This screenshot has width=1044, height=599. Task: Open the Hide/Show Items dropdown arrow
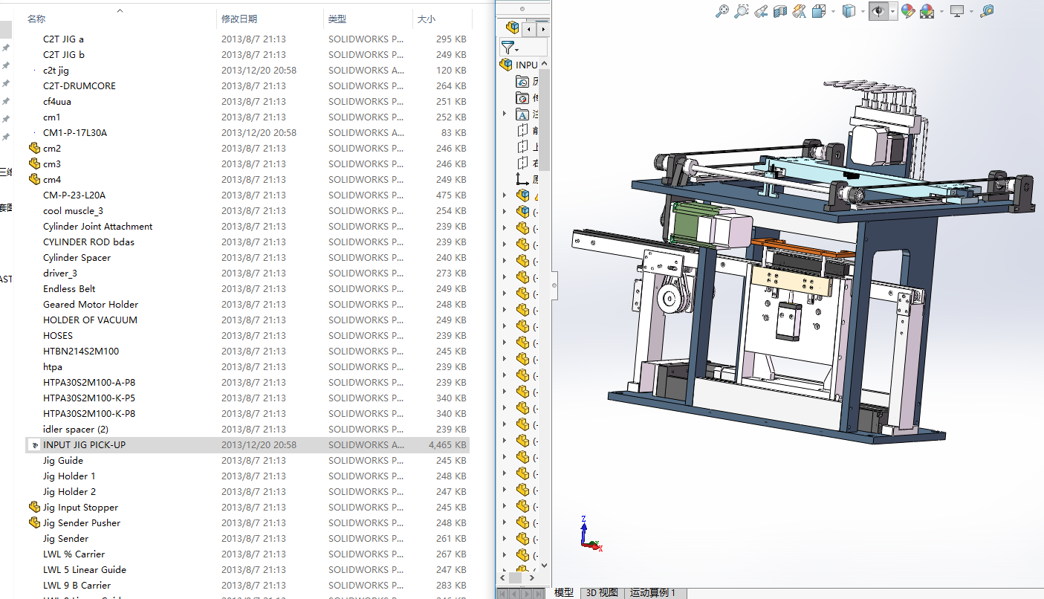tap(892, 11)
